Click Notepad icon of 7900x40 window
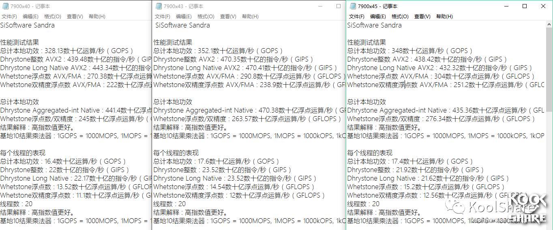Image resolution: width=553 pixels, height=230 pixels. click(x=4, y=6)
